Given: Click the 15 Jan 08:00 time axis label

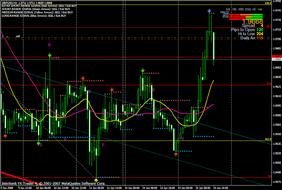Looking at the screenshot, I should coord(203,188).
